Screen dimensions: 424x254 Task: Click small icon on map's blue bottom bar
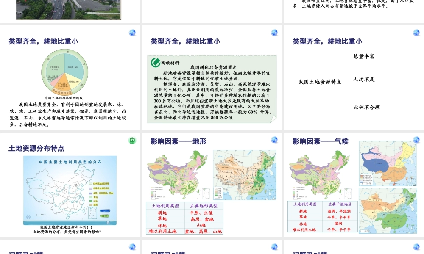(108, 223)
